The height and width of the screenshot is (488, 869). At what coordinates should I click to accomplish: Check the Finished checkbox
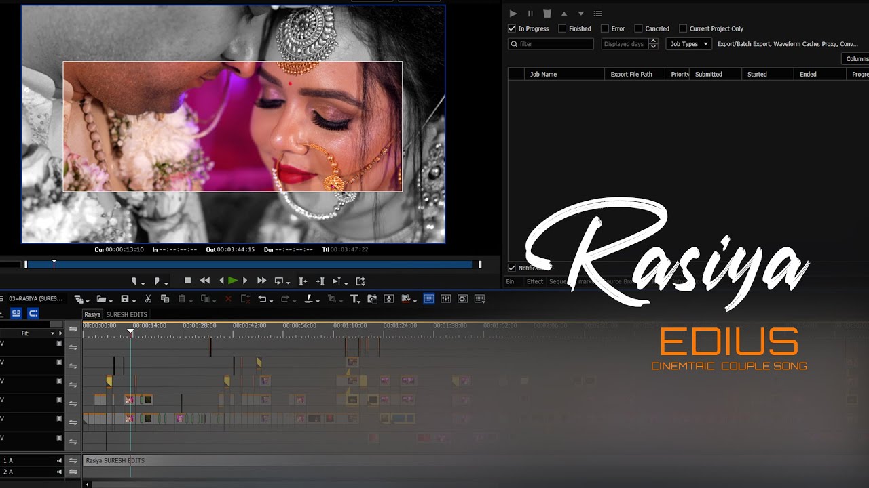pos(562,28)
